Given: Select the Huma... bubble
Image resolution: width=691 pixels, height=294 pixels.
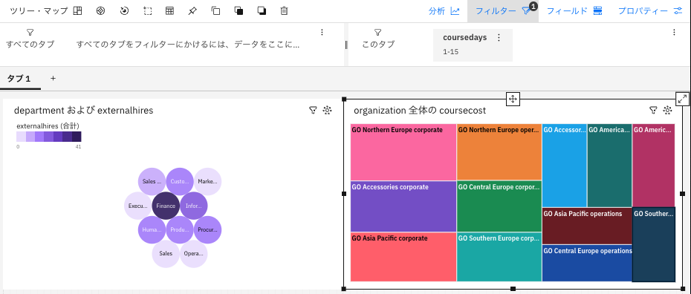Looking at the screenshot, I should [152, 229].
